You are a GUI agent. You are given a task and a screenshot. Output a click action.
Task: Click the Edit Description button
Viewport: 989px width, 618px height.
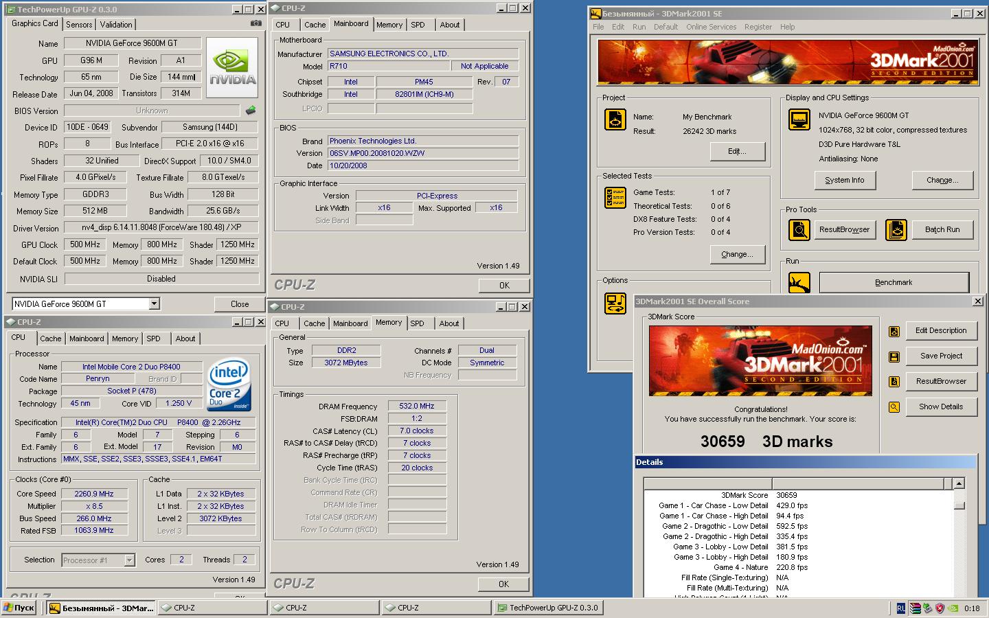click(941, 331)
